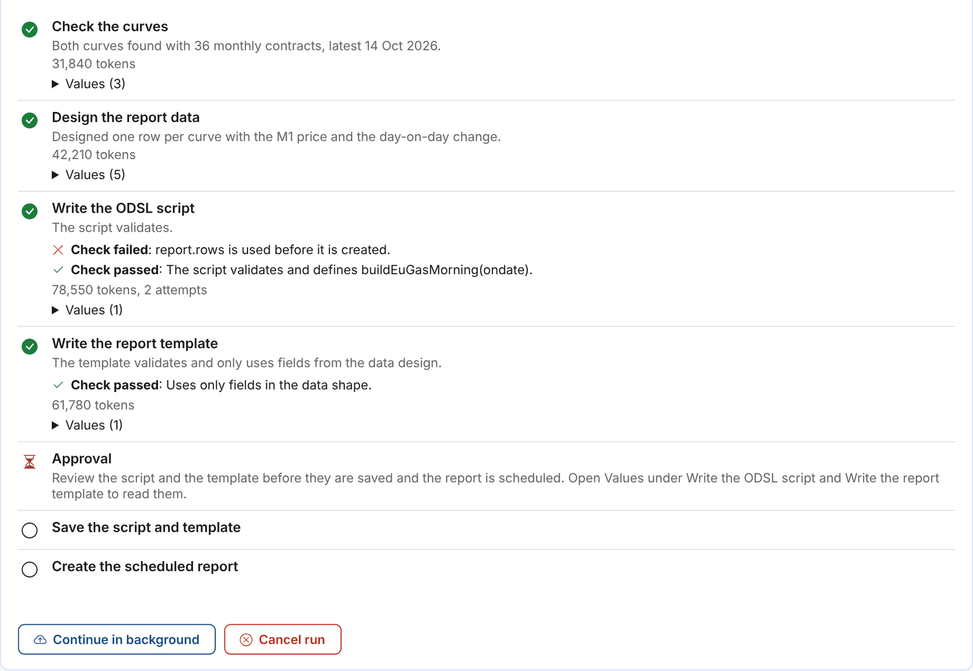Click the tick icon beside the buildEuGasMorning check
Screen dimensions: 973x671
(58, 270)
